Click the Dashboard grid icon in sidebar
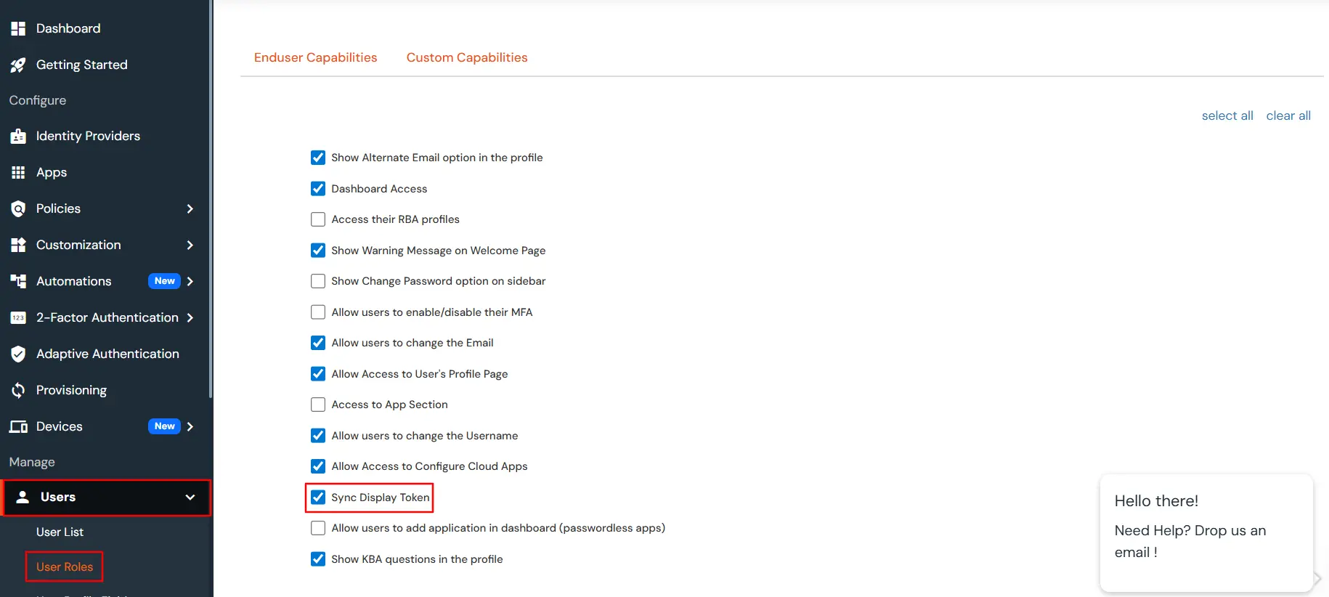 (x=18, y=28)
